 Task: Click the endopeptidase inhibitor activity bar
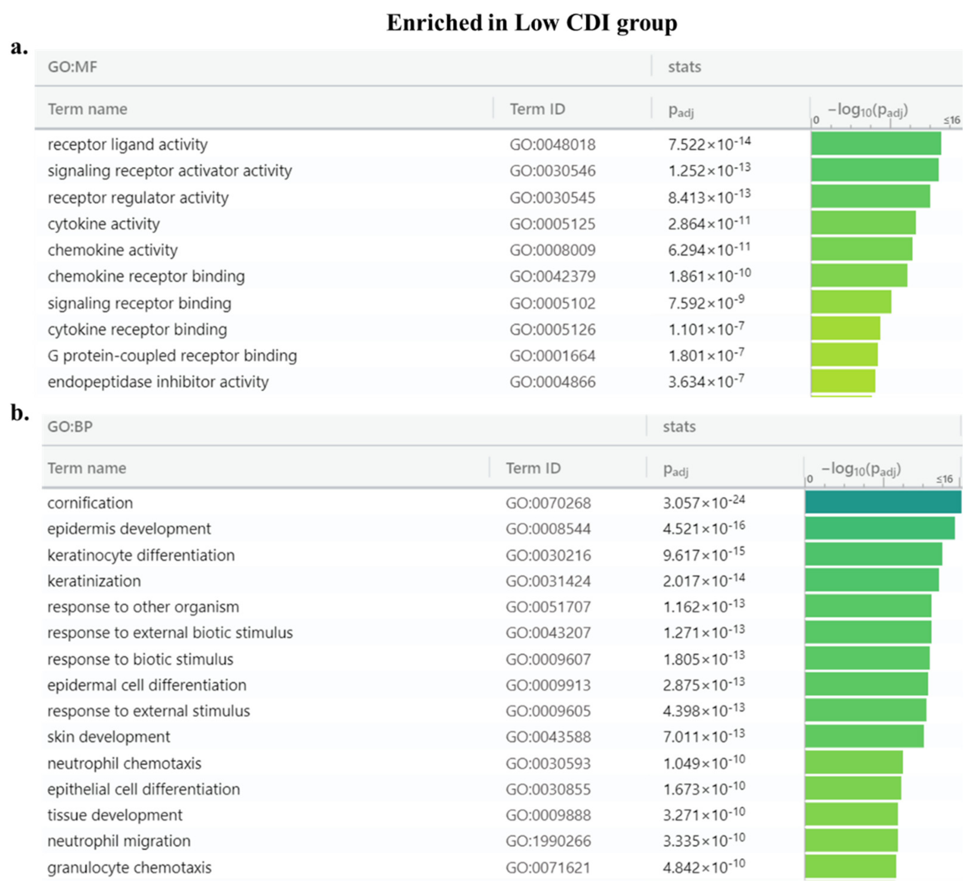pyautogui.click(x=843, y=381)
